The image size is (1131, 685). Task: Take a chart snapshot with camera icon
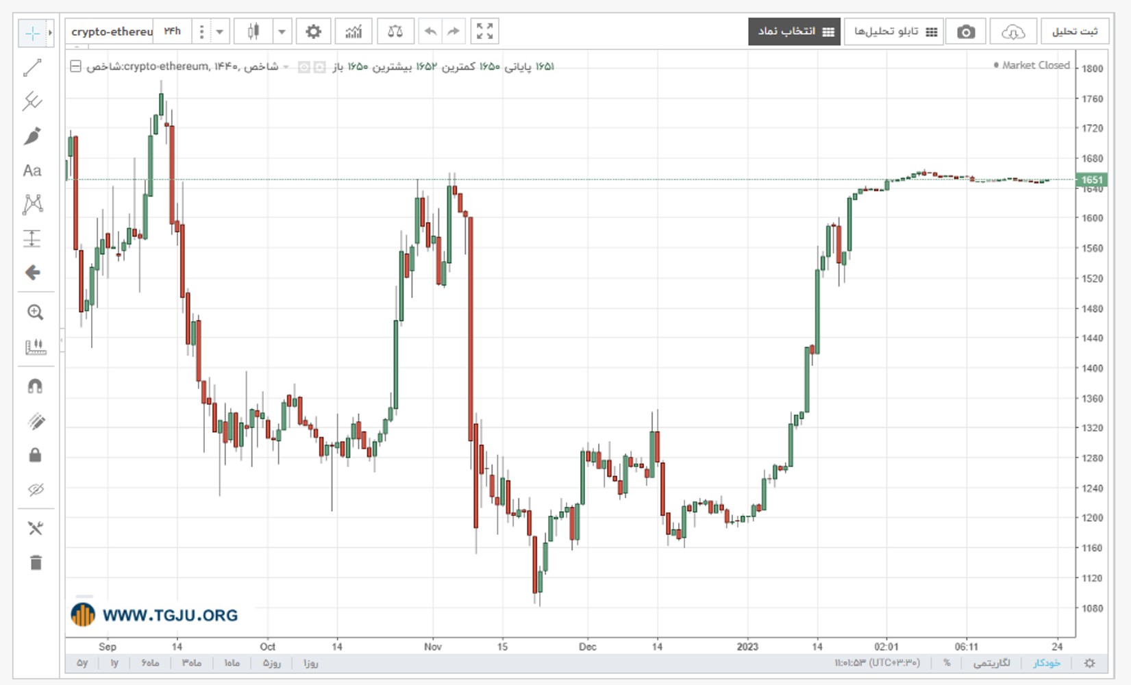pyautogui.click(x=966, y=32)
